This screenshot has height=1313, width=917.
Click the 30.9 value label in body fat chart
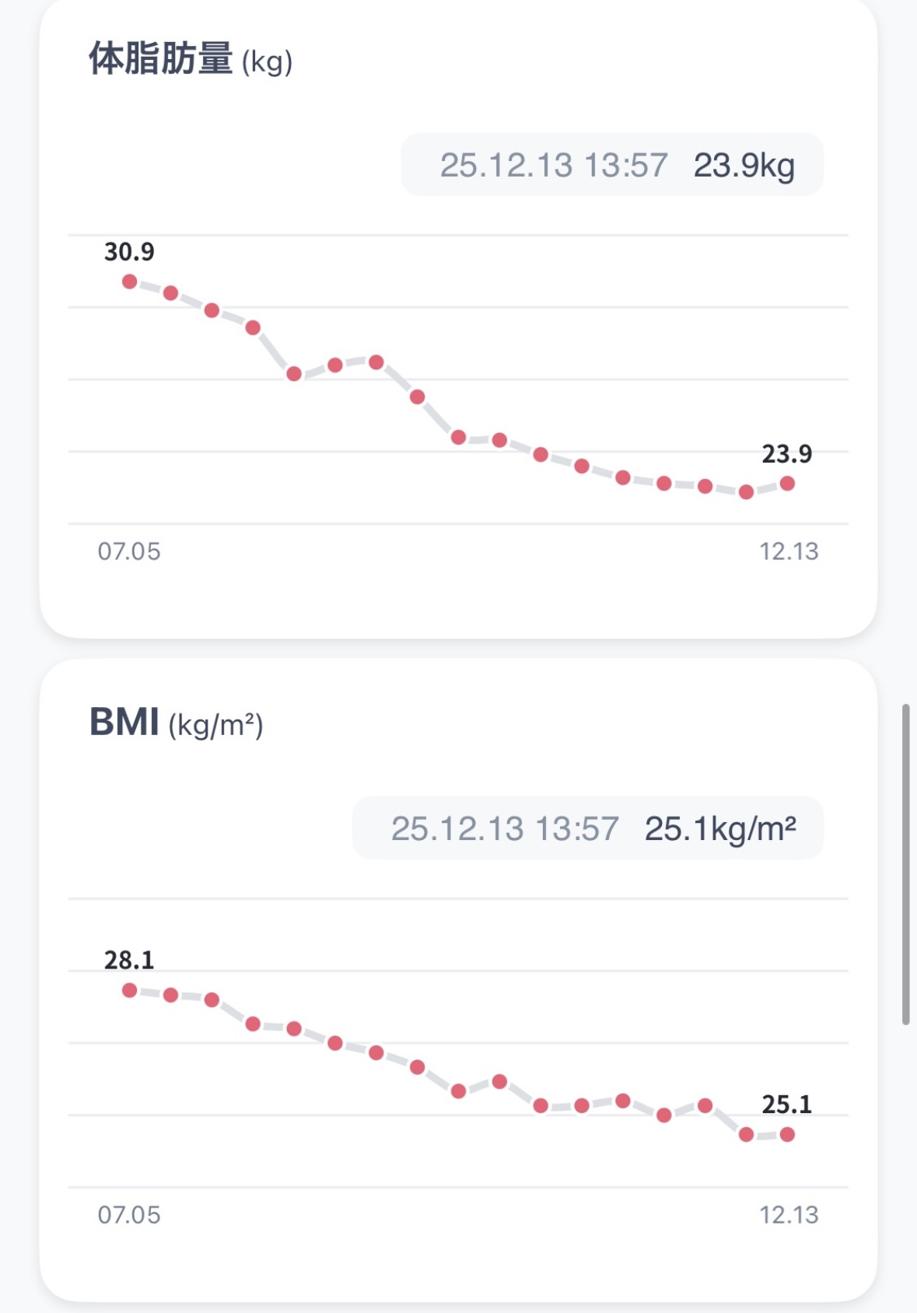(x=129, y=252)
